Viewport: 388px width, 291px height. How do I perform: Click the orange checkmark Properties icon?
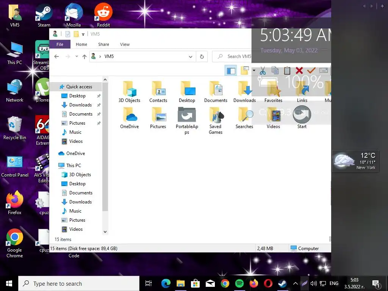(311, 71)
